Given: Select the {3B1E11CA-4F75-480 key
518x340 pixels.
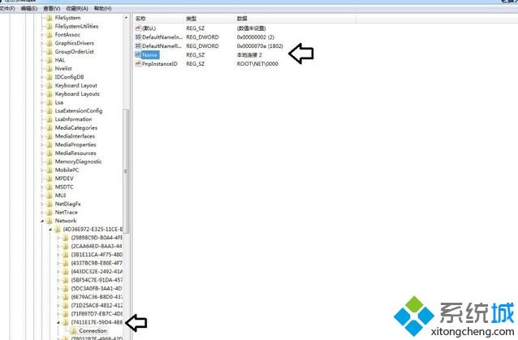Looking at the screenshot, I should coord(97,255).
